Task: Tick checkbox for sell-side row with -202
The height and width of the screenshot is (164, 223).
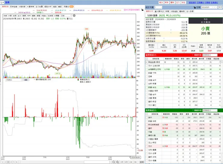Action: [146, 118]
